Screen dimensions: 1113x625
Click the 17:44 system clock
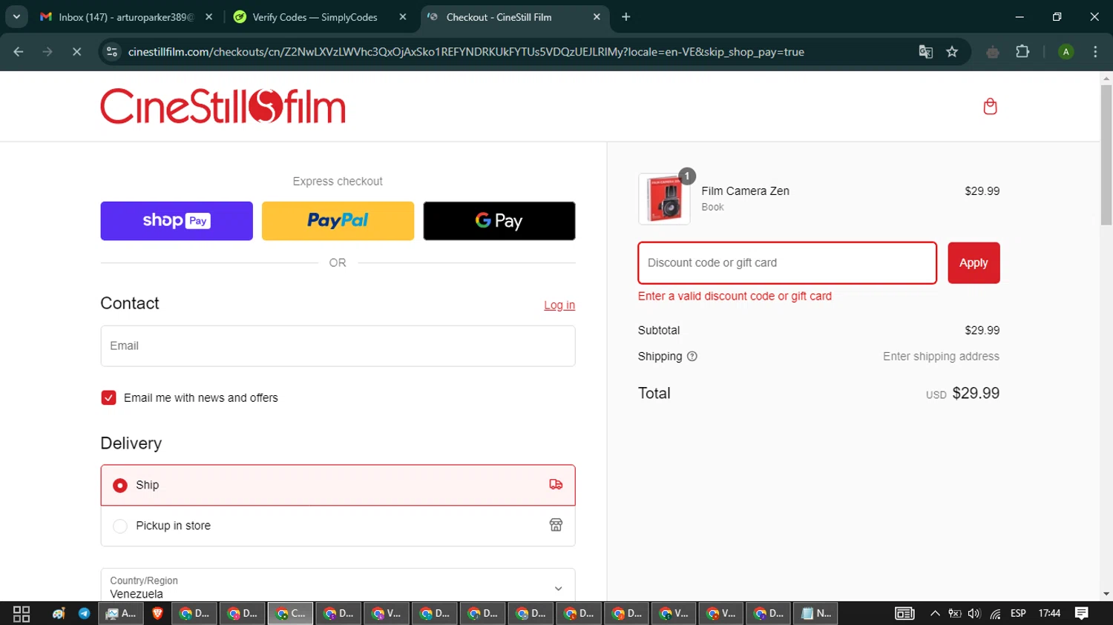[1049, 614]
